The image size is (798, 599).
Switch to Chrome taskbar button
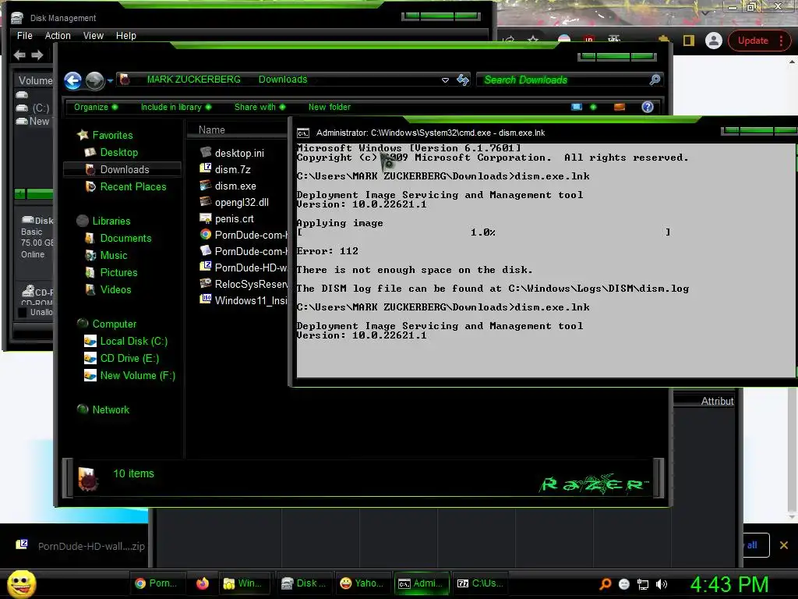click(x=156, y=583)
